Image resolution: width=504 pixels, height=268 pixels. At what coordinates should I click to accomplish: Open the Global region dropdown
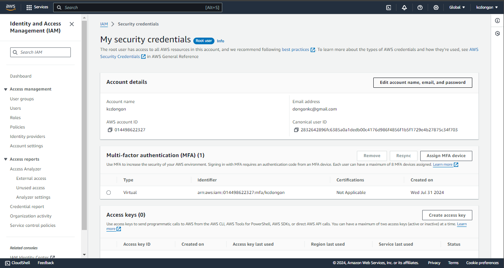[x=457, y=7]
